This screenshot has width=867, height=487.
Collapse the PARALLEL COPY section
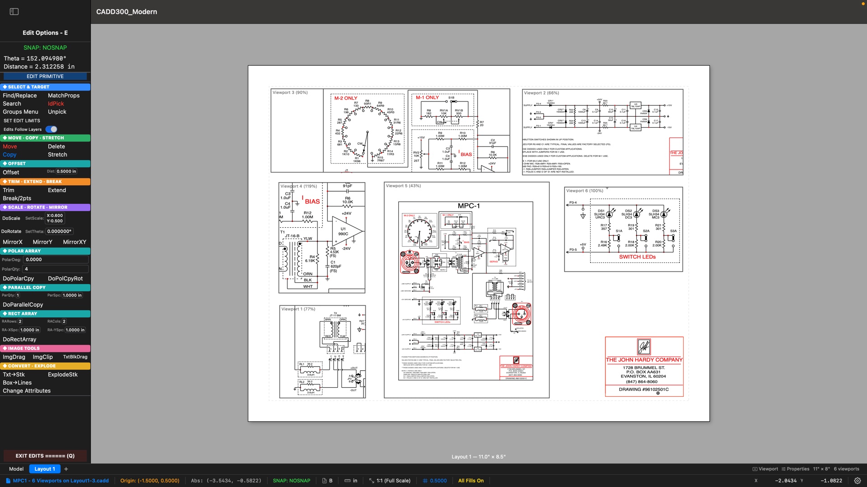(x=45, y=287)
